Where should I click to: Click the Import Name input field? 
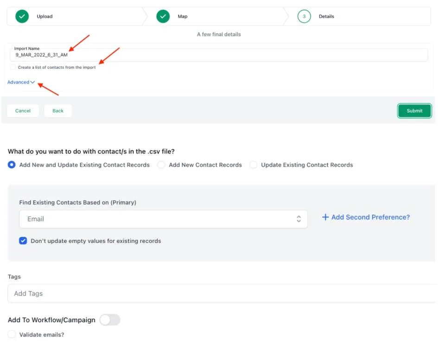pos(219,55)
